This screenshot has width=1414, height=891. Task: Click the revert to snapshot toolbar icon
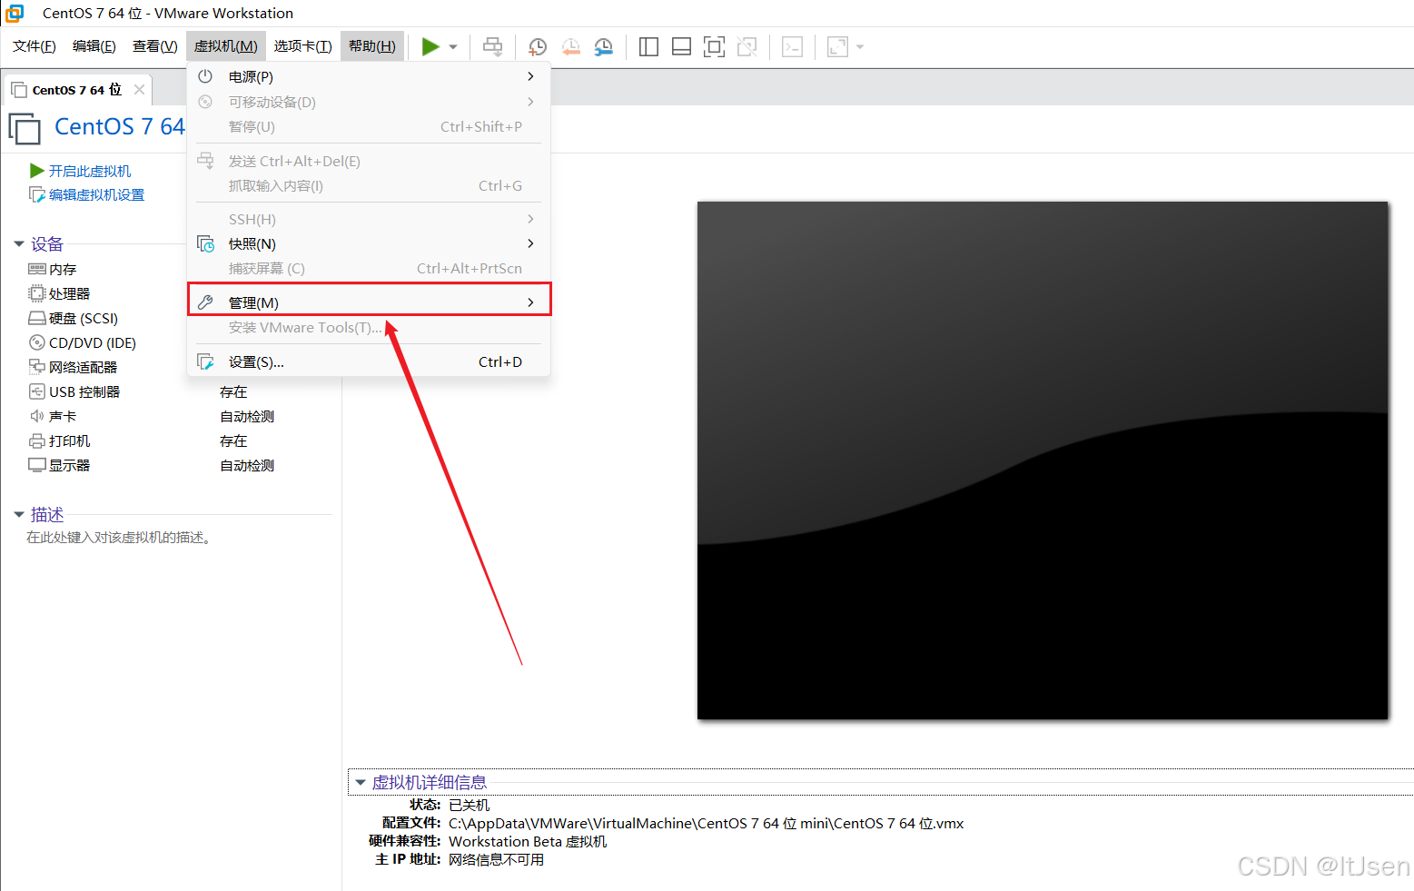[570, 46]
